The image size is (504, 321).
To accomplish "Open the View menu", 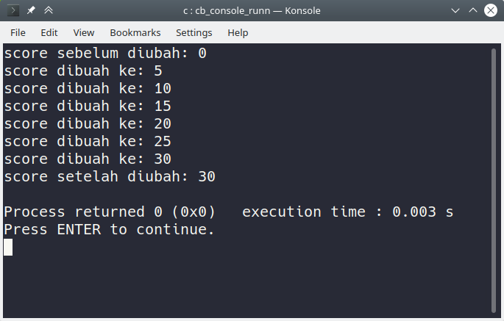I will 84,33.
